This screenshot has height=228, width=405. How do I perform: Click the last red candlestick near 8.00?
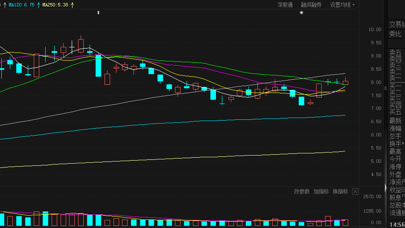tap(345, 82)
